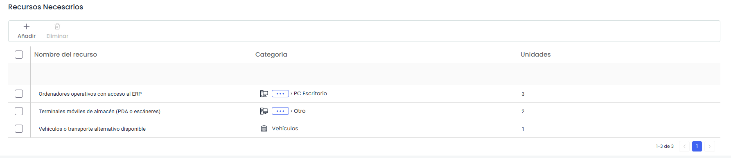The height and width of the screenshot is (158, 731).
Task: Click the Añadir plus icon
Action: [x=27, y=26]
